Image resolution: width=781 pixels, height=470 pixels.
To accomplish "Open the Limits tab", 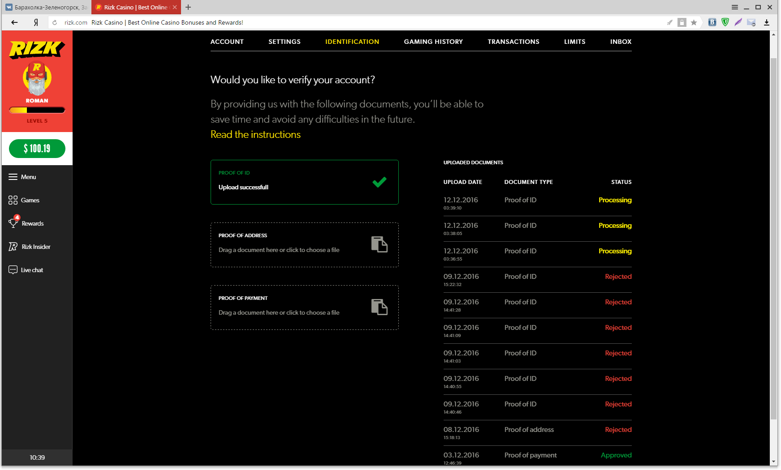I will click(575, 42).
